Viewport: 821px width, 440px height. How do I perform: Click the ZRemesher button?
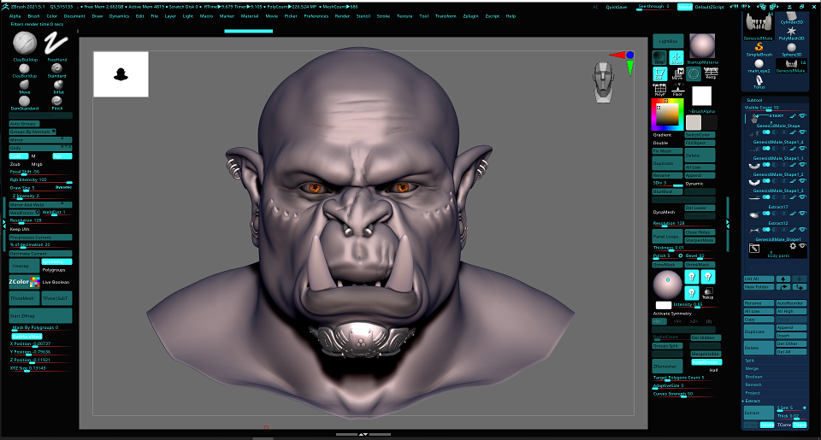668,367
